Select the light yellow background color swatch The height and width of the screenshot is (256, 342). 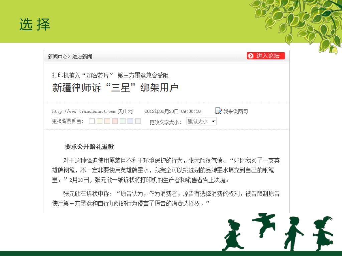100,121
